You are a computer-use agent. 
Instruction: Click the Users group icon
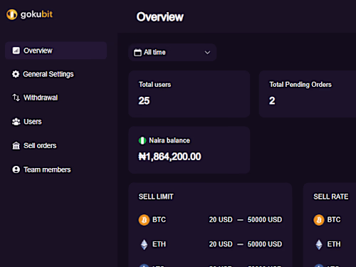click(16, 122)
